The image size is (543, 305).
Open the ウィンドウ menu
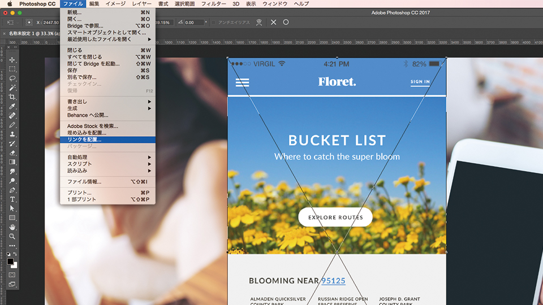tap(275, 4)
